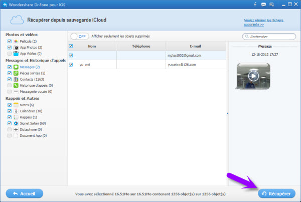Image resolution: width=301 pixels, height=202 pixels.
Task: Click the magnifier icon in search box
Action: click(x=247, y=37)
